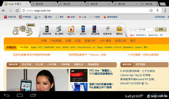Screen dimensions: 169x99
Task: Tap the Android recent apps button
Action: point(33,95)
